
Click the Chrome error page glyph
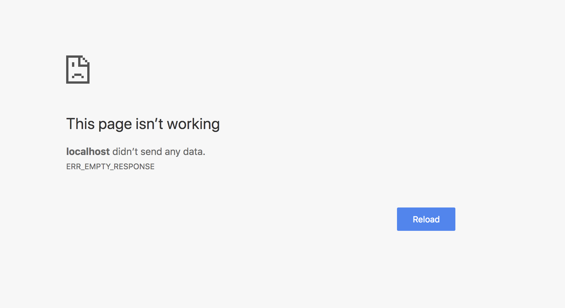tap(77, 70)
